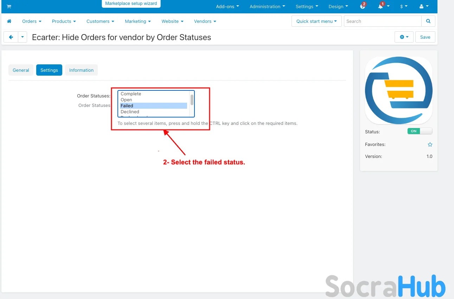Open the Administration menu
454x299 pixels.
(x=267, y=6)
